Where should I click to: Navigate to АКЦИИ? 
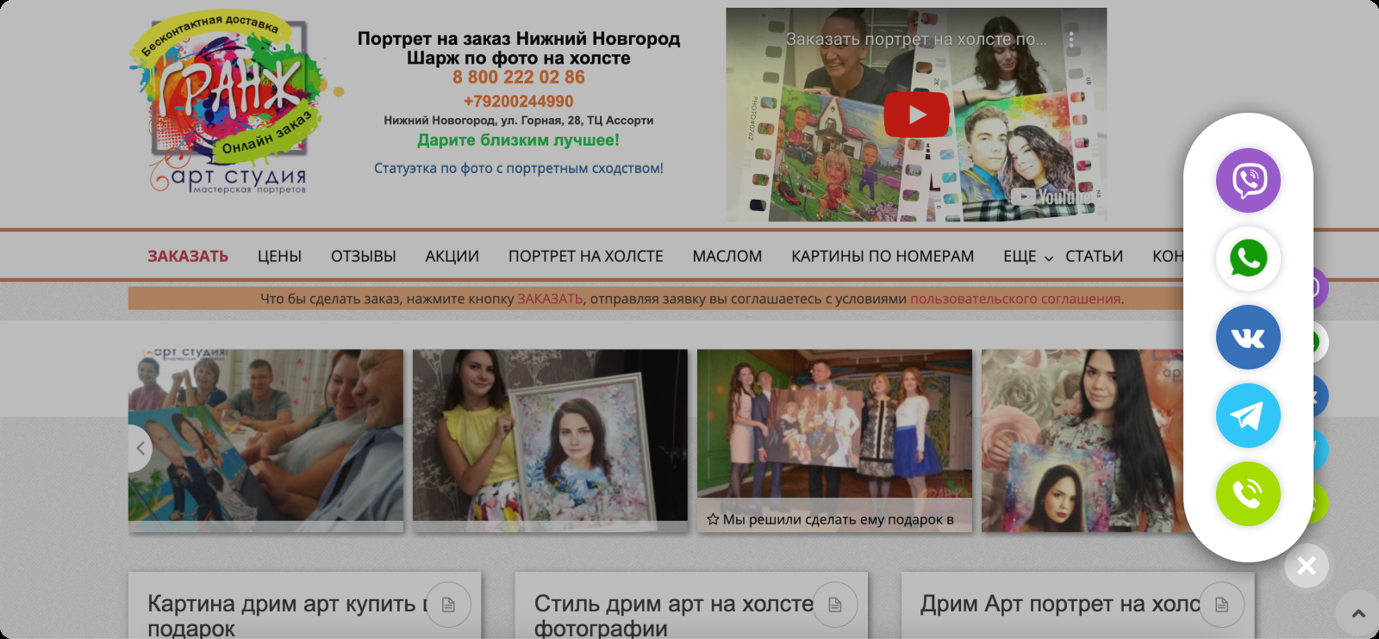(x=452, y=256)
